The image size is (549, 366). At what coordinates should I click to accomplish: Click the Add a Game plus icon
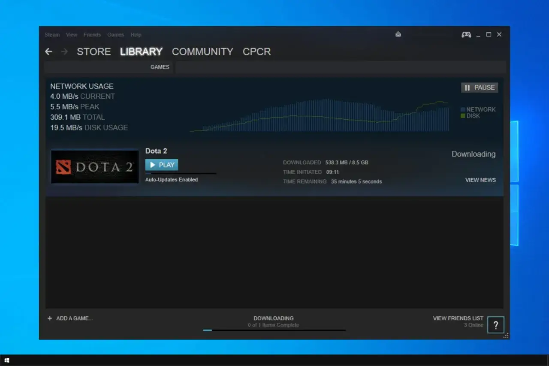[50, 318]
